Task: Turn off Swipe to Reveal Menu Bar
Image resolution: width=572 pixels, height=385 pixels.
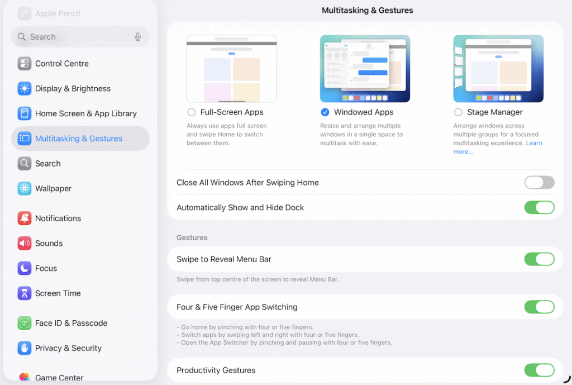Action: [539, 259]
